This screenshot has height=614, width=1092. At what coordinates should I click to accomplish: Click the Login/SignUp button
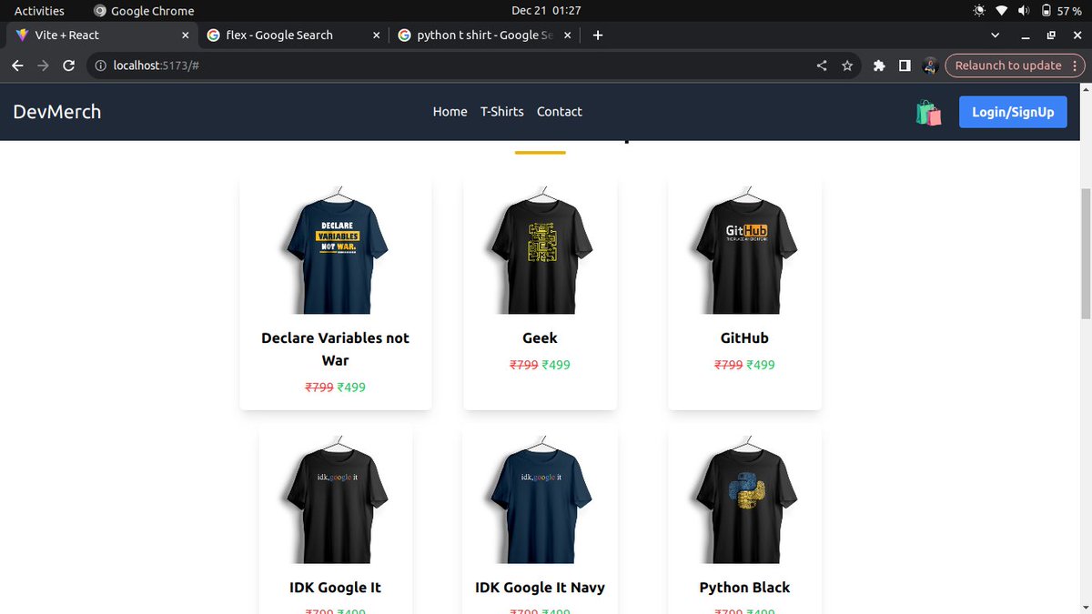point(1013,112)
